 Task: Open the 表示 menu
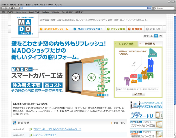coord(21,5)
